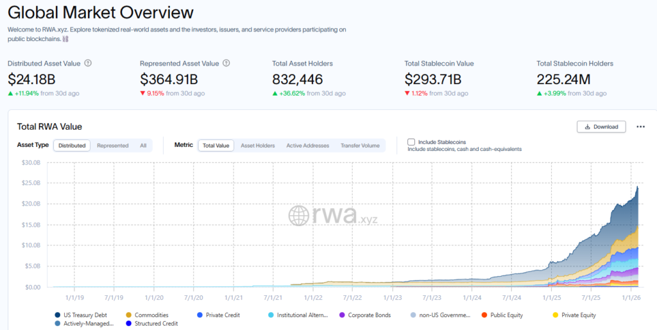The height and width of the screenshot is (330, 657).
Task: Click the link icon after 'public blockchains'
Action: [65, 39]
